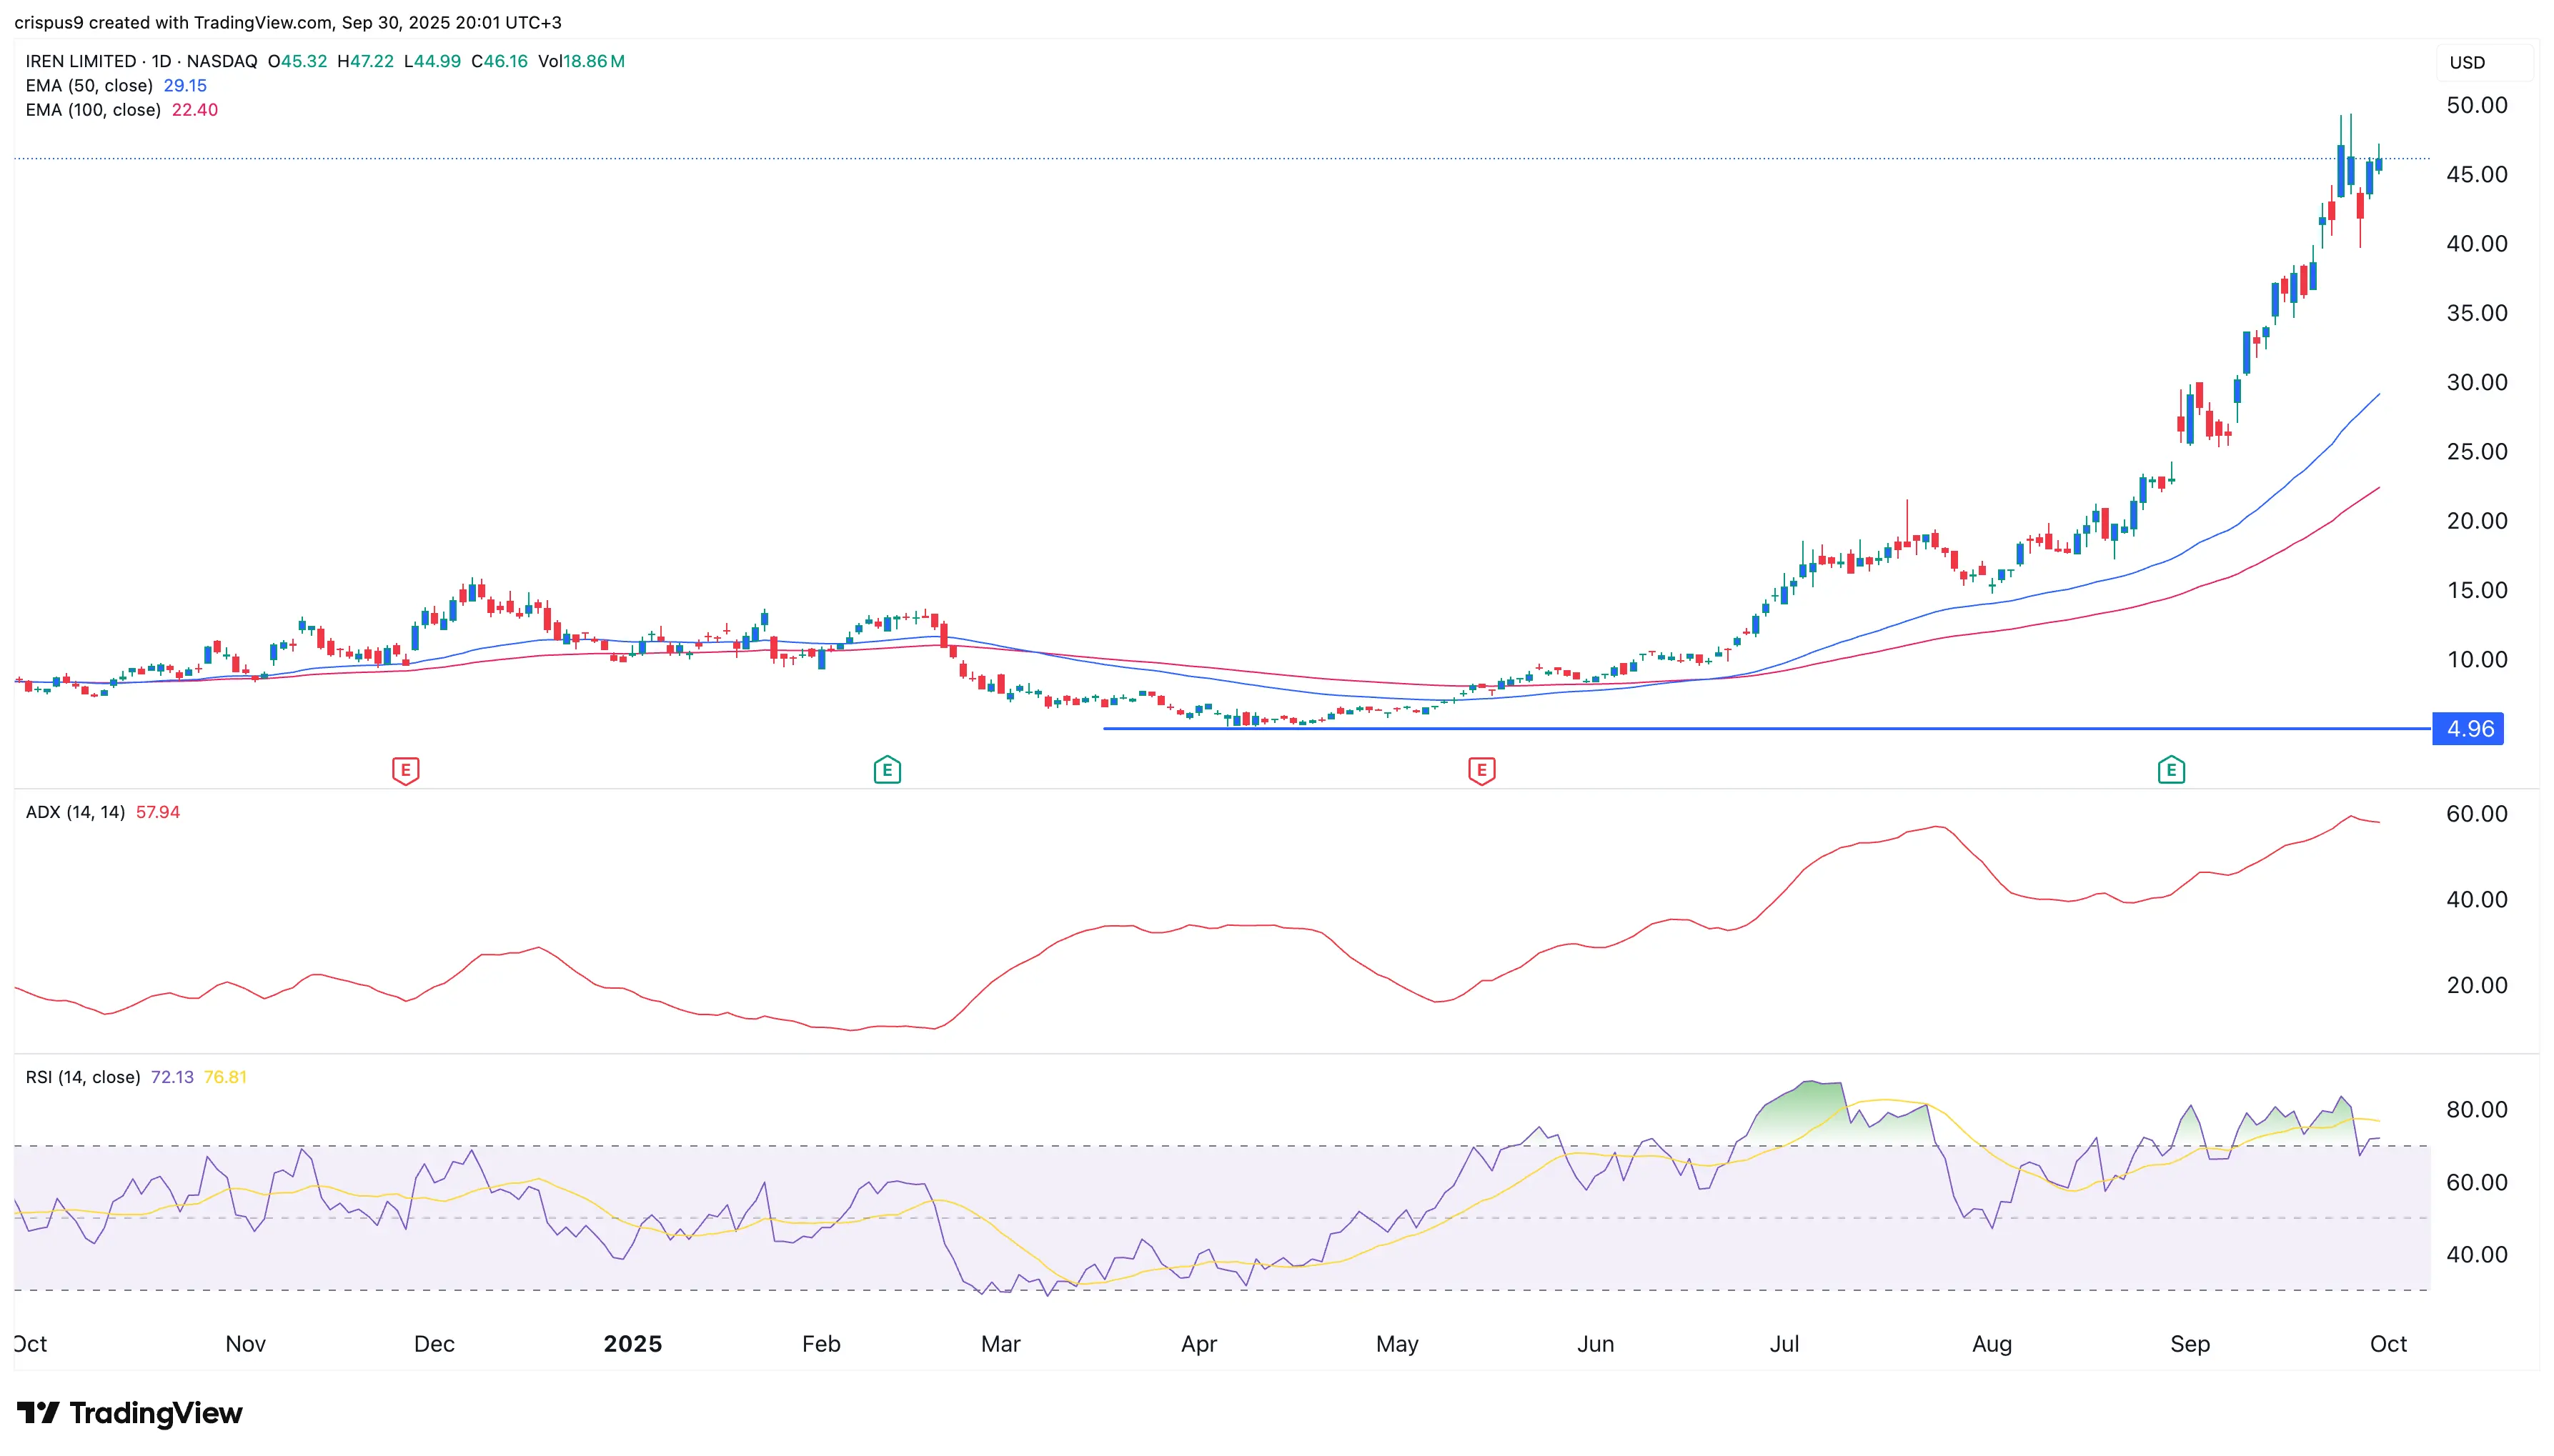Click the TradingView logo
2554x1456 pixels.
pos(130,1412)
